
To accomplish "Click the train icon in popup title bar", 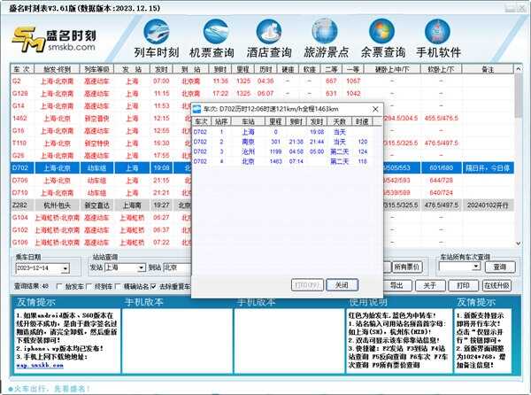I will point(196,109).
